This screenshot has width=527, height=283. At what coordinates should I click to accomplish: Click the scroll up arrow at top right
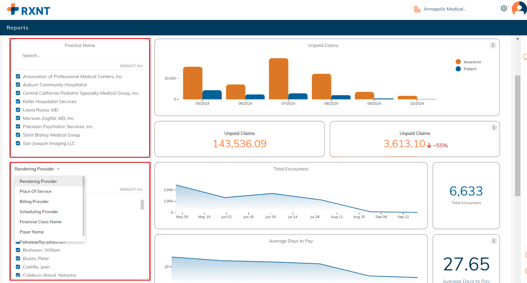517,39
